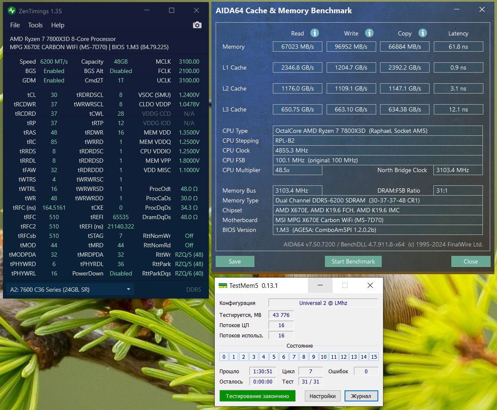Viewport: 497px width, 410px height.
Task: Click test progress value 31 / 31
Action: click(x=311, y=381)
